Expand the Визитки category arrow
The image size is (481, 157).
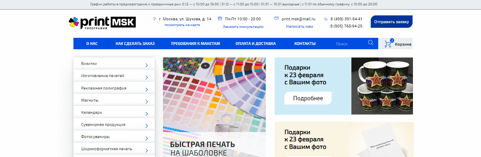147,65
